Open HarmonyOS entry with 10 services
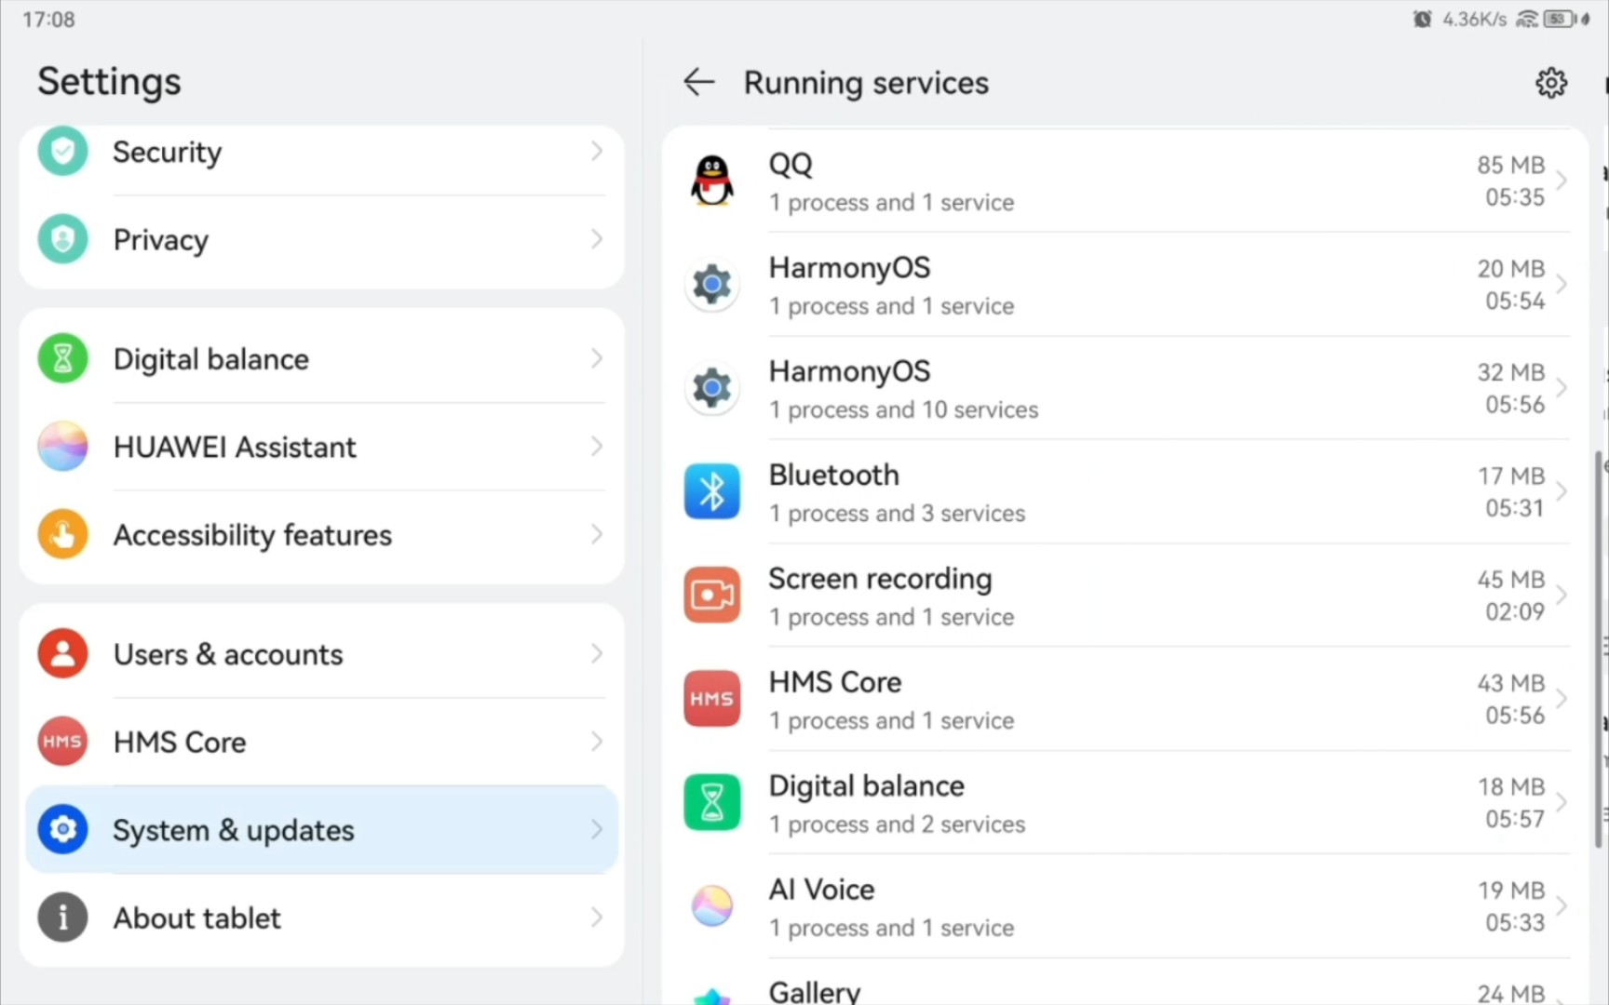Viewport: 1609px width, 1005px height. (1125, 387)
